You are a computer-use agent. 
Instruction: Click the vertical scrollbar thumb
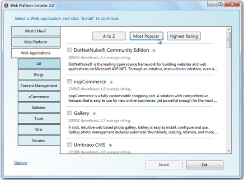[x=229, y=40]
